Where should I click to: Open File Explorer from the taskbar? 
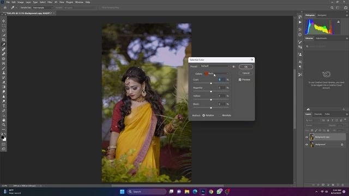187,192
